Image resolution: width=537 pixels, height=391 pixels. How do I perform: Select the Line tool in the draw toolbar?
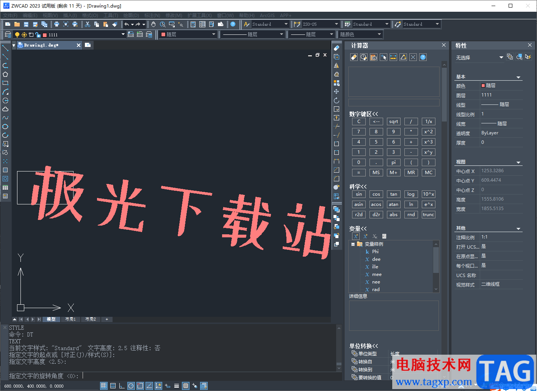(5, 48)
